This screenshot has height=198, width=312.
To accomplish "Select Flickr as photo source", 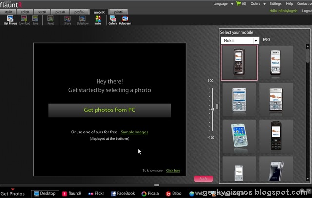I will click(x=96, y=193).
